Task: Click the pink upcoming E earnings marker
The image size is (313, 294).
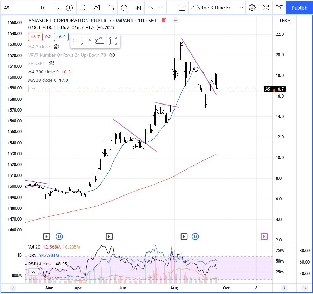Action: point(264,237)
